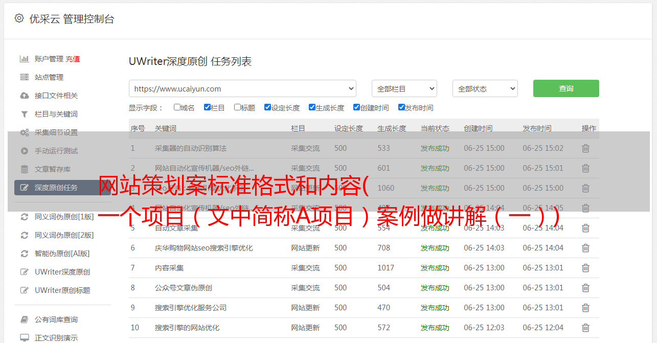Click the book icon for 公有词库查询

click(x=24, y=319)
